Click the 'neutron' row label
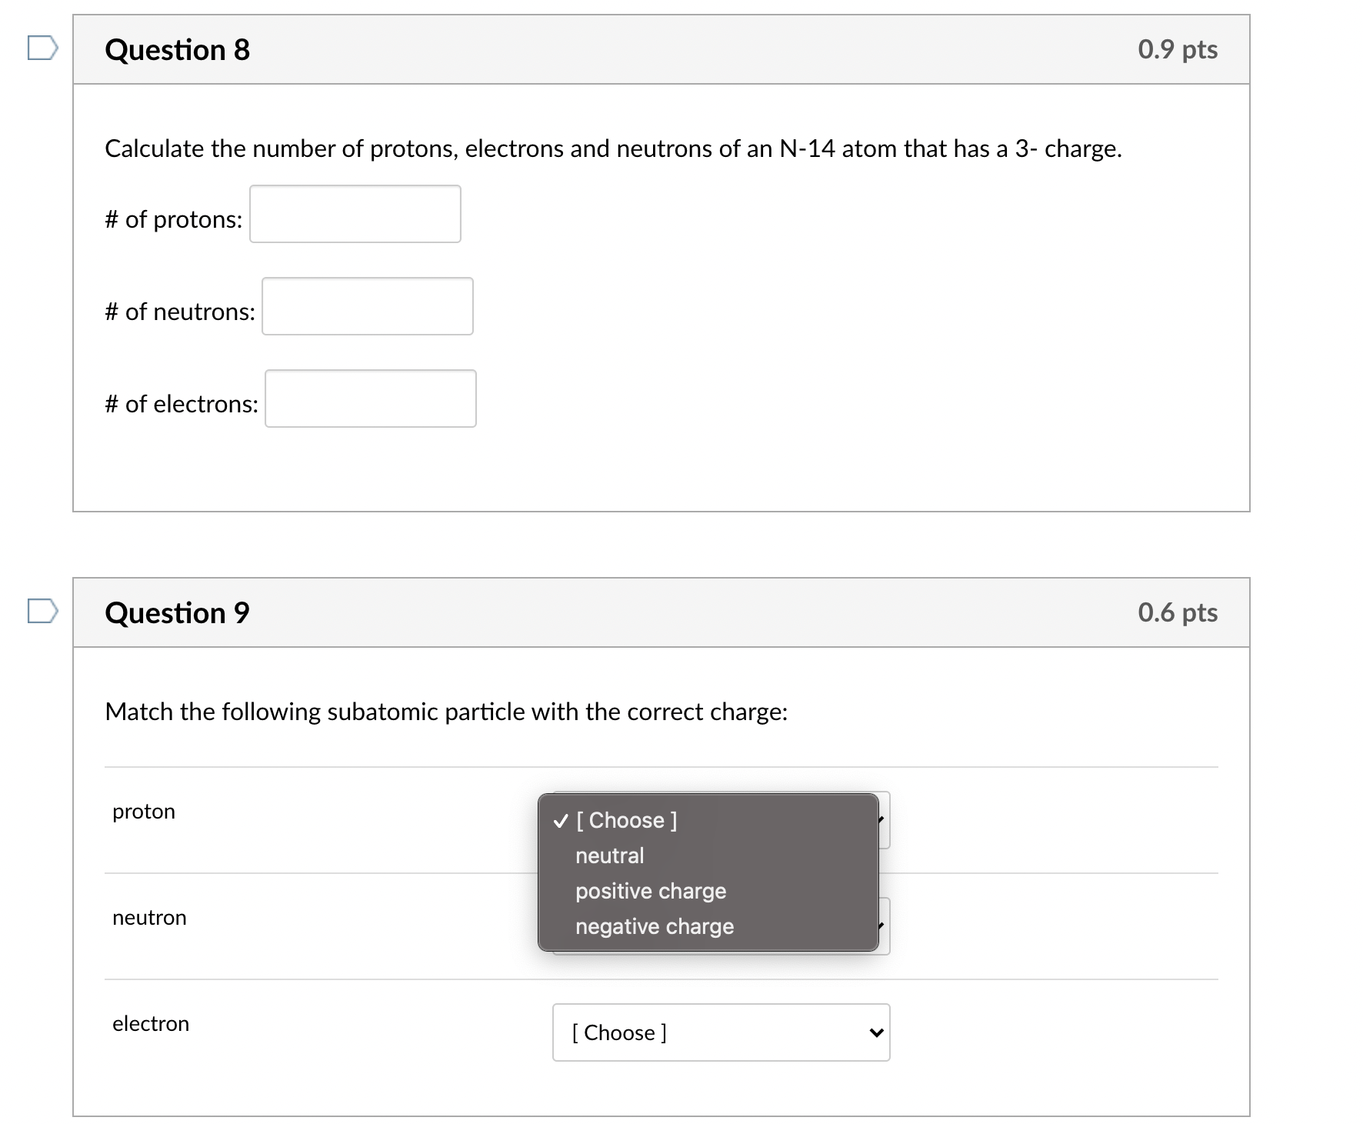The height and width of the screenshot is (1124, 1363). pyautogui.click(x=149, y=918)
